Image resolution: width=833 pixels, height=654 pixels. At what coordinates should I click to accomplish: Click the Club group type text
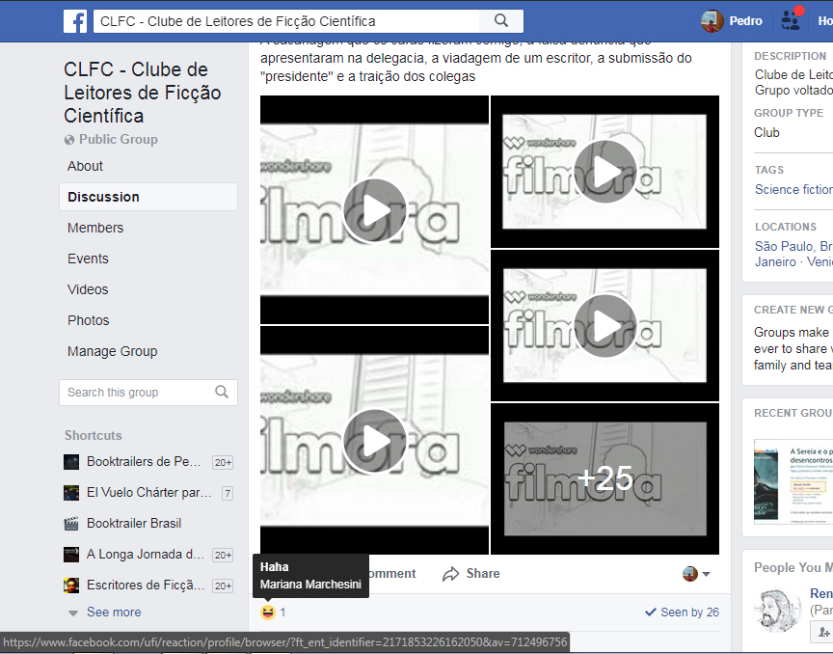coord(766,132)
